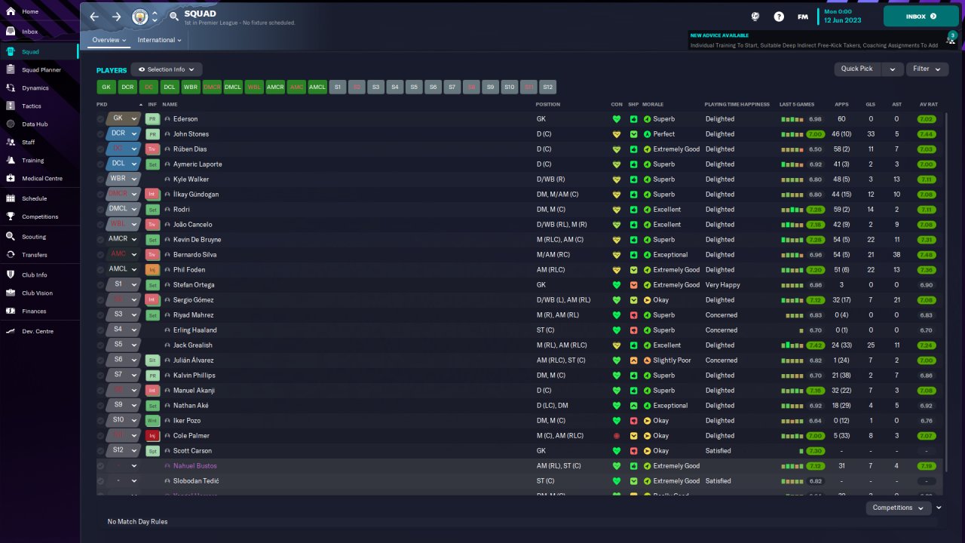Open the WBR position dropdown for Kyle Walker
The height and width of the screenshot is (543, 965).
click(x=124, y=179)
